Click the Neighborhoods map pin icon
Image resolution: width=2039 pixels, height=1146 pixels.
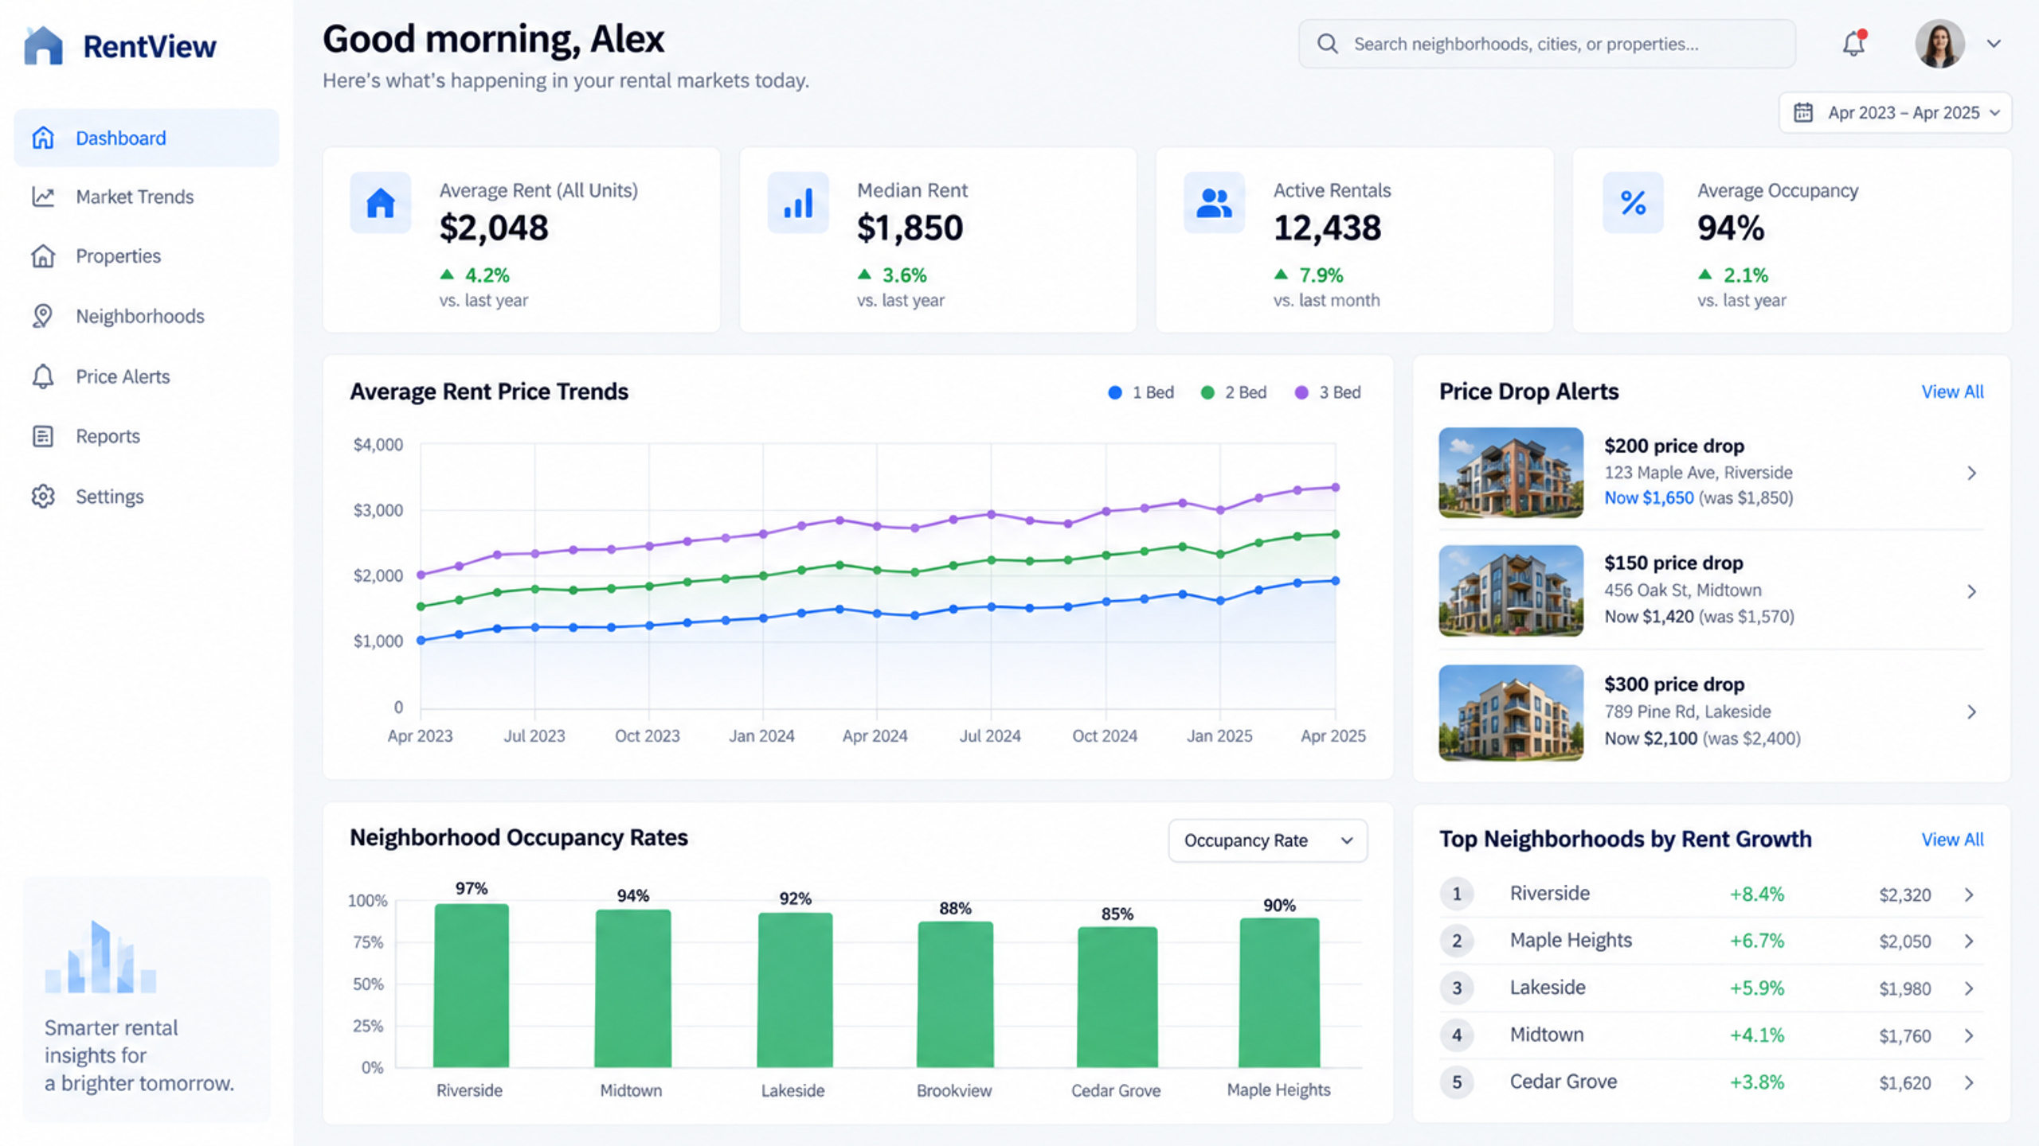pyautogui.click(x=43, y=316)
